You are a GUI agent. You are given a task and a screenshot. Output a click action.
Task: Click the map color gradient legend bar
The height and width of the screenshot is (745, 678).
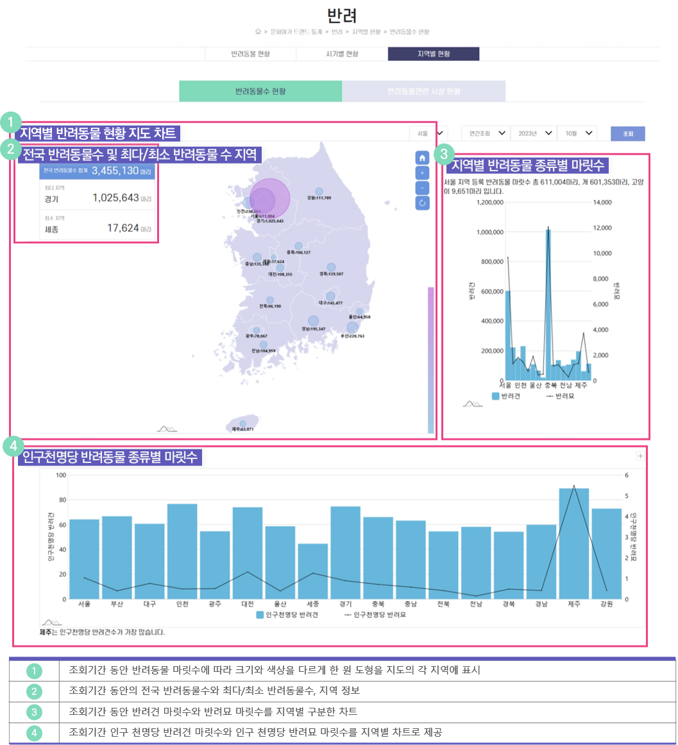coord(430,360)
